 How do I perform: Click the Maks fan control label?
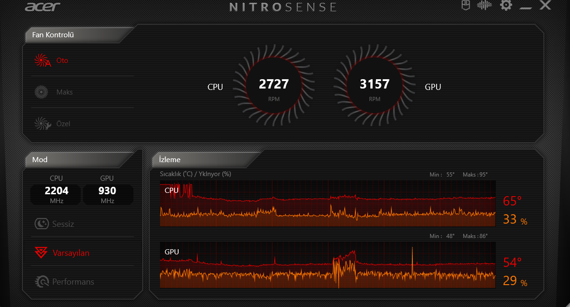(64, 92)
